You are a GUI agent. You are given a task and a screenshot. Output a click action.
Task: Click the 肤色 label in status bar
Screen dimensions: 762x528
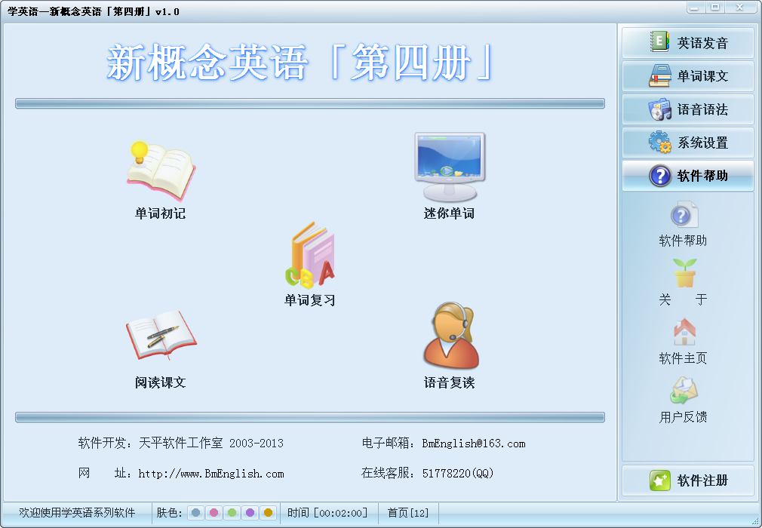point(169,513)
